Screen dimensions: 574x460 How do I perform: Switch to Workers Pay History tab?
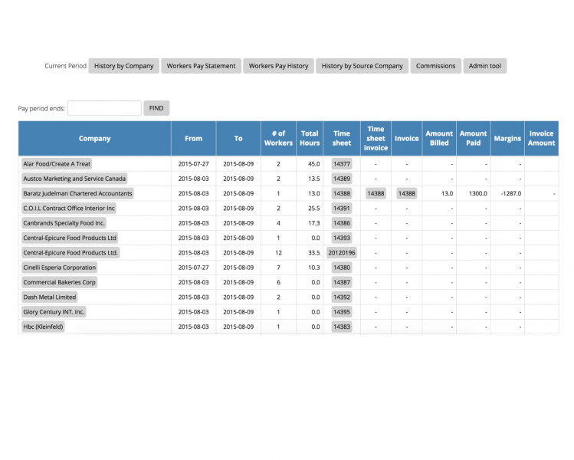(279, 66)
